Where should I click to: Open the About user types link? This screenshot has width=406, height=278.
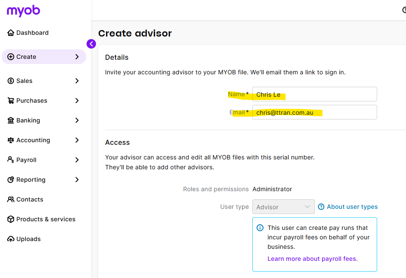point(352,207)
